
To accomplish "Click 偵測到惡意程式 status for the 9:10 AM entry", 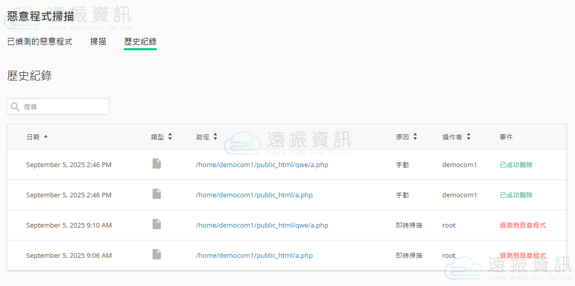I will point(523,226).
